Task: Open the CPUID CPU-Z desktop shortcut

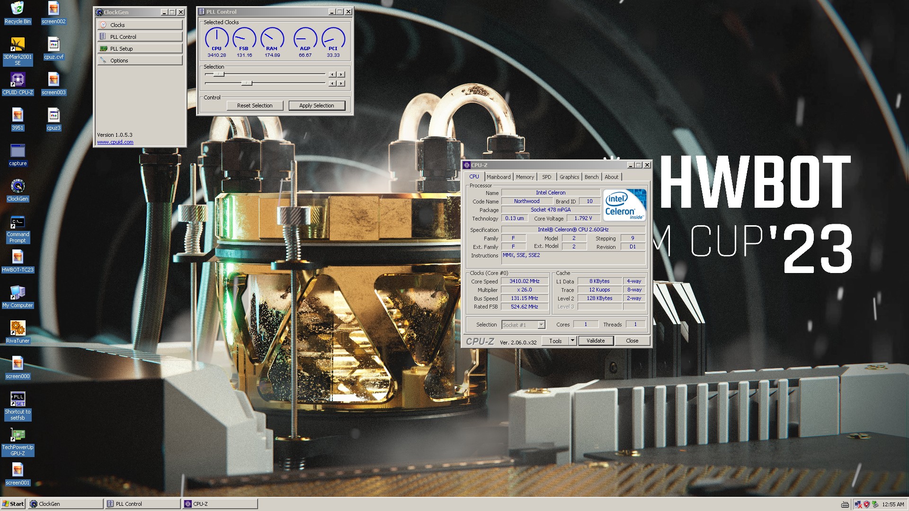Action: (x=18, y=84)
